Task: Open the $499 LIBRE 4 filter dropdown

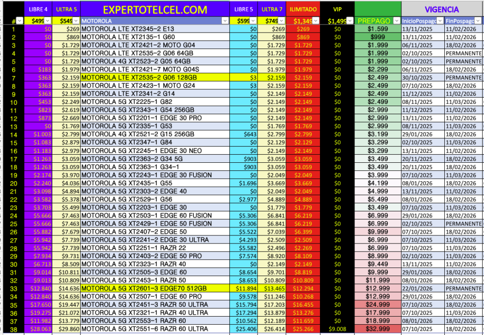Action: tap(48, 21)
